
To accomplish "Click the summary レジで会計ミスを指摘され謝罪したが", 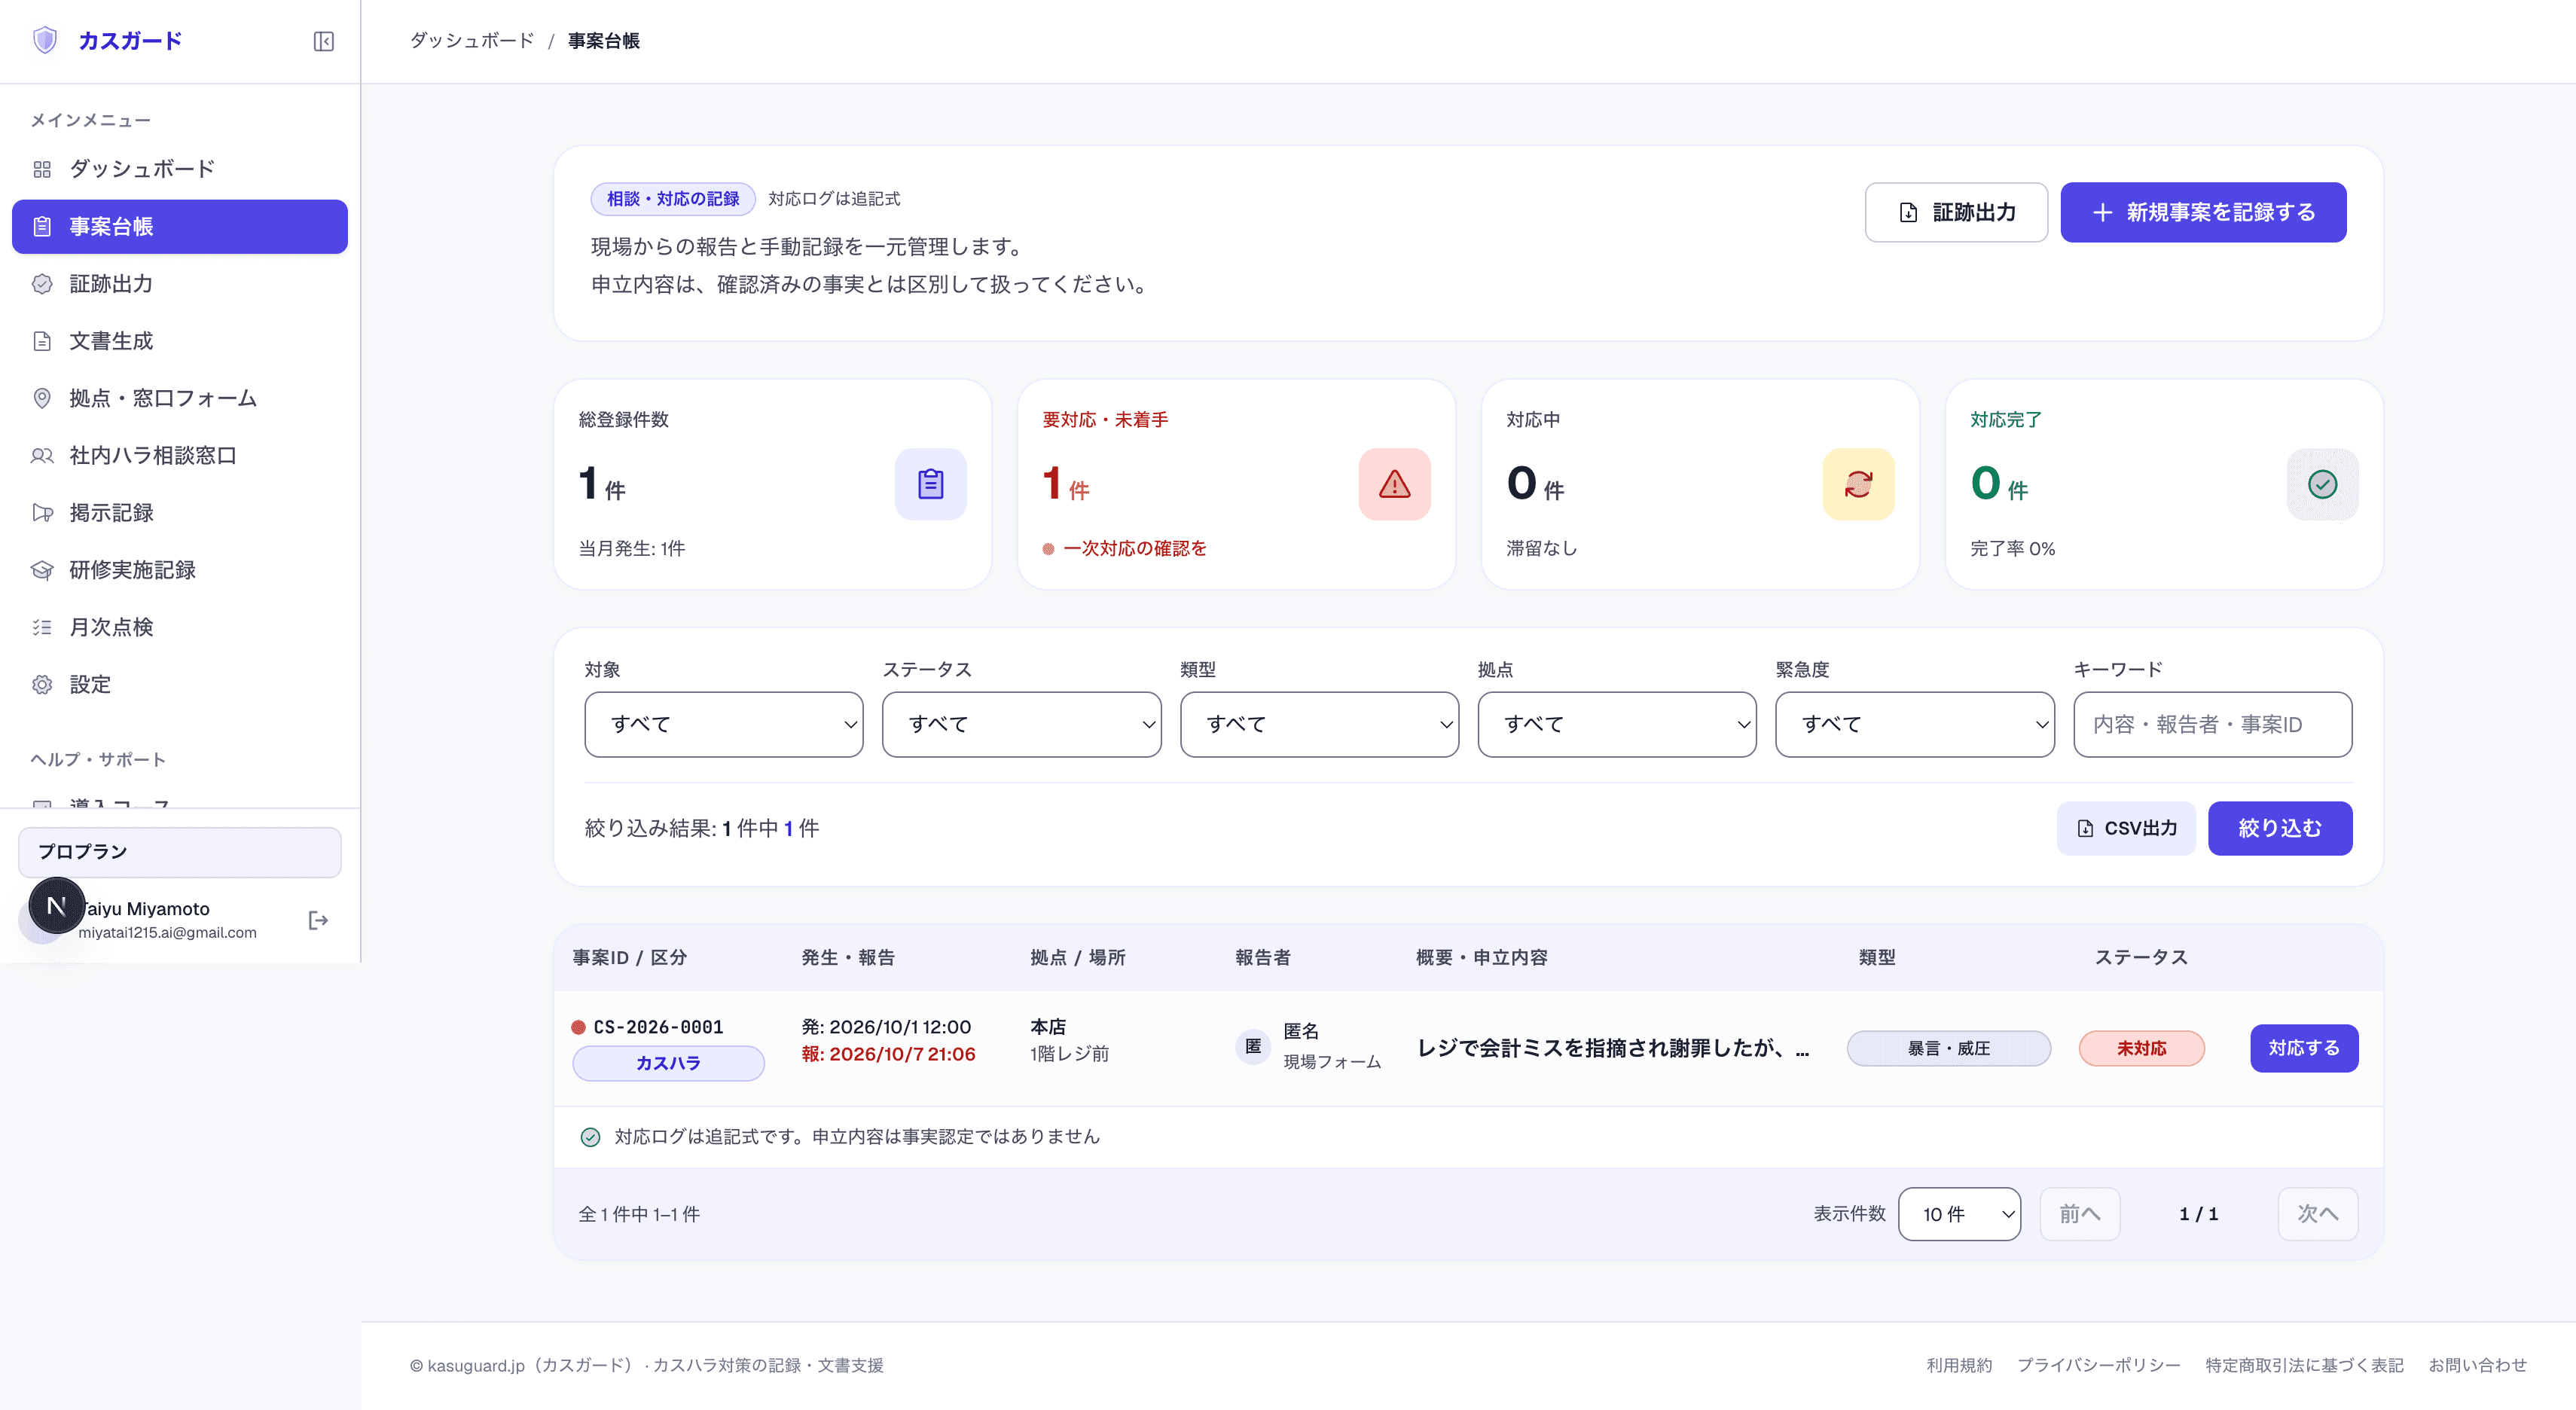I will click(x=1613, y=1048).
